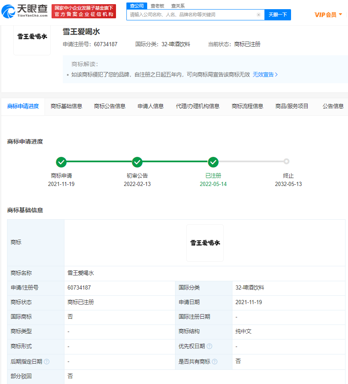The image size is (348, 384).
Task: Select the 查老板 search tab
Action: point(157,6)
